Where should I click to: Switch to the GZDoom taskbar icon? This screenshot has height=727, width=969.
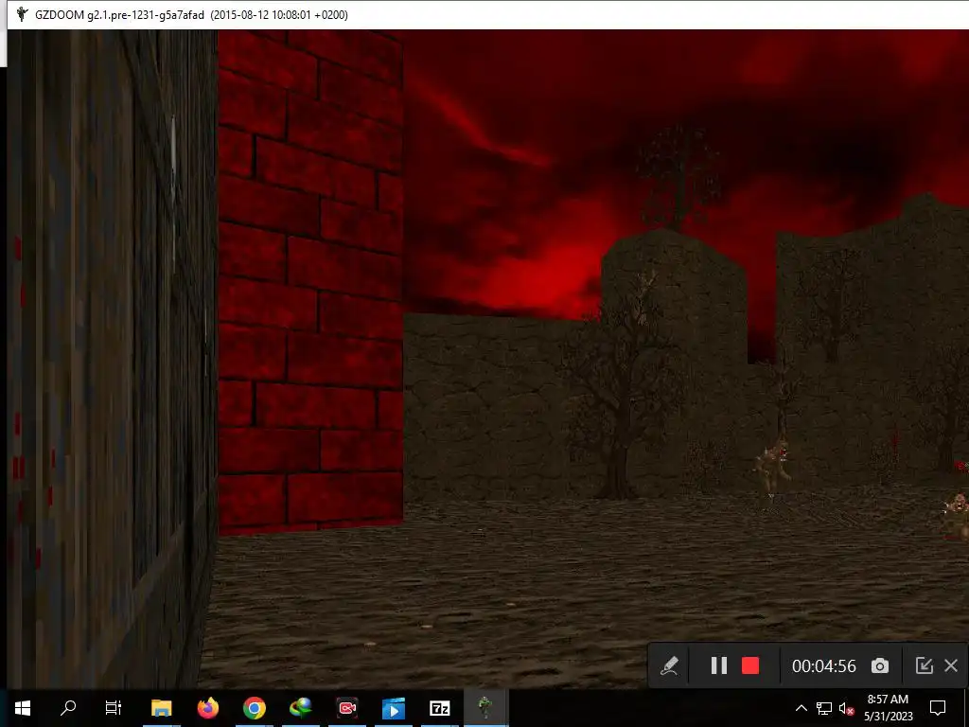point(485,708)
